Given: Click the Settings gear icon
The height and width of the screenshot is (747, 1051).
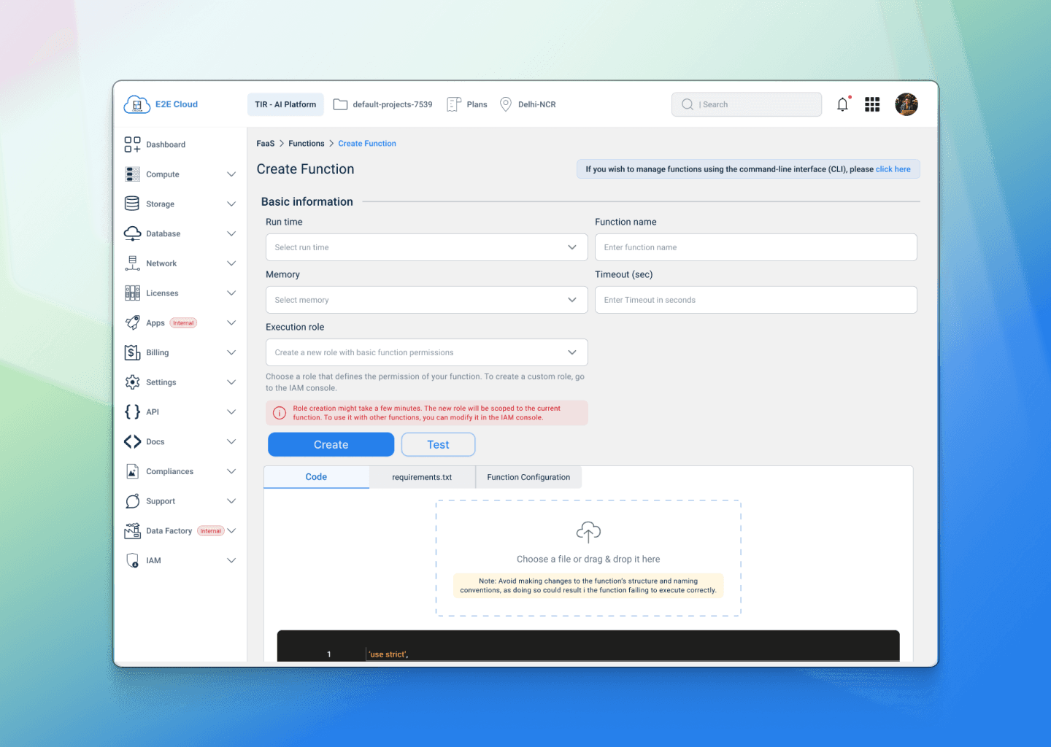Looking at the screenshot, I should click(132, 382).
